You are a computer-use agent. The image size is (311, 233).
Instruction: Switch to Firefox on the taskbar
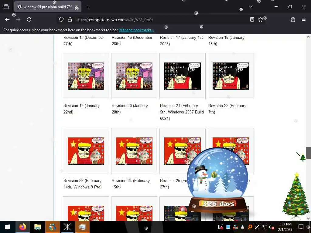click(22, 227)
